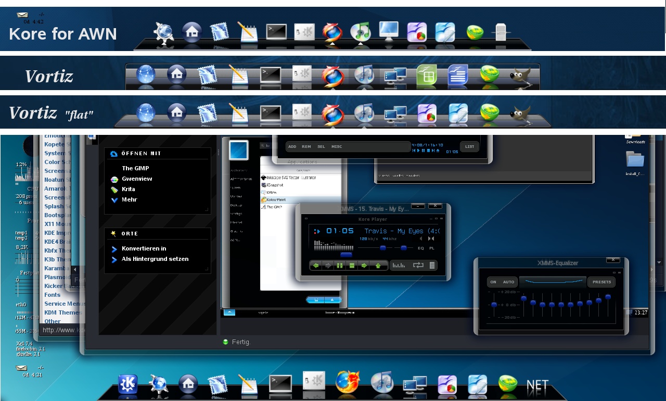Click the 23:27 taskbar clock
This screenshot has height=401, width=666.
[641, 312]
